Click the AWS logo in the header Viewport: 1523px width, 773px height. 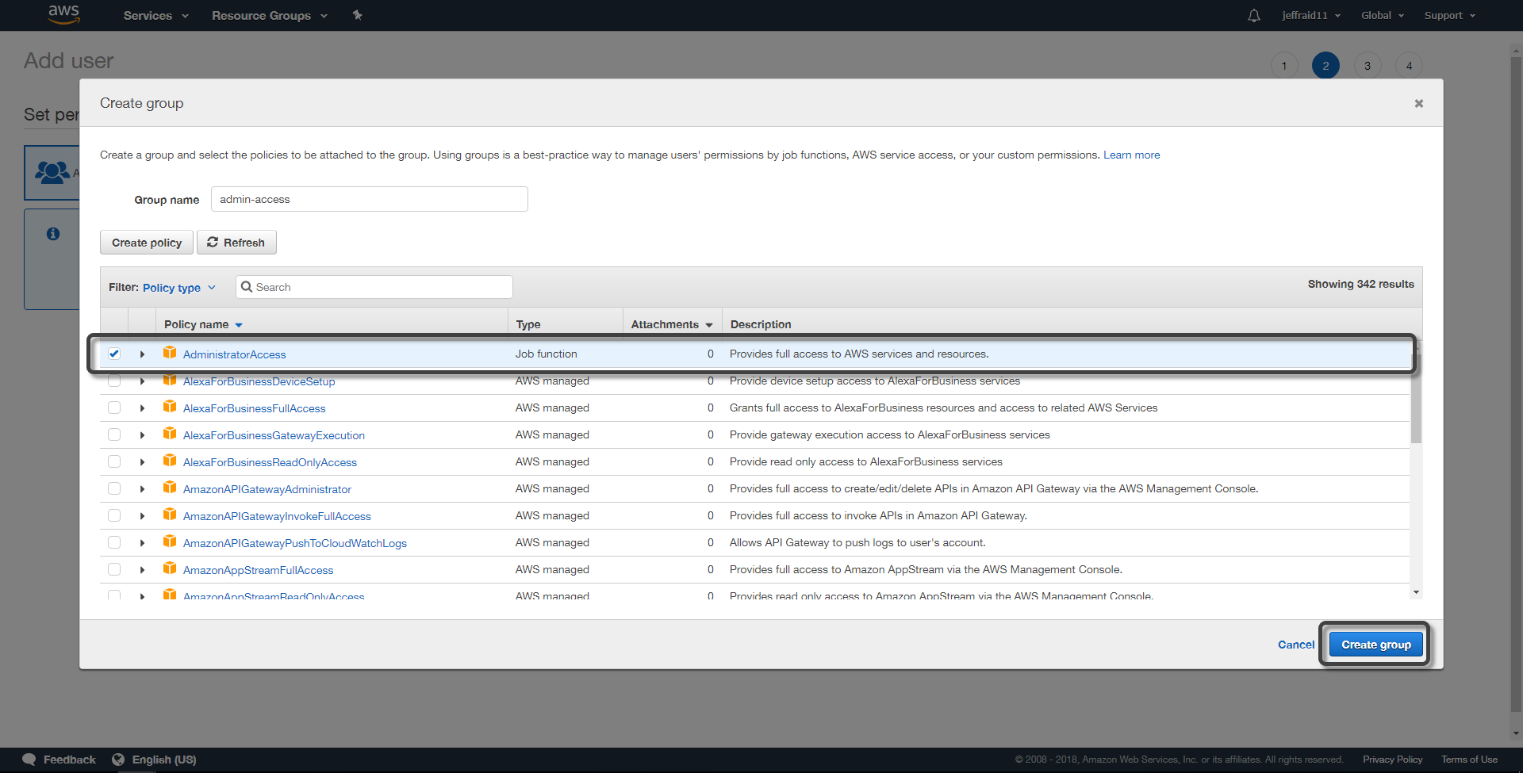[x=63, y=14]
